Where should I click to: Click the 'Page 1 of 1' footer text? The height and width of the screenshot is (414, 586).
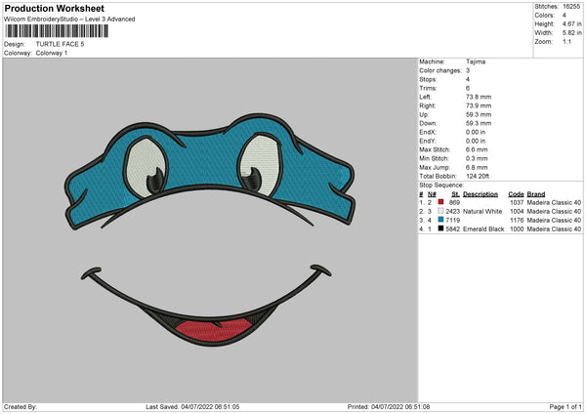(565, 406)
